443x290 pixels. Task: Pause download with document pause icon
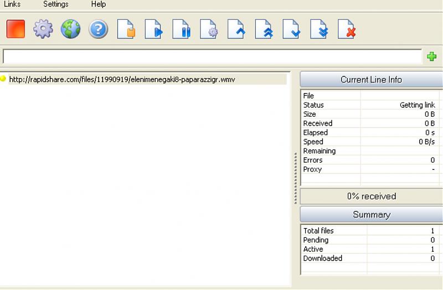click(182, 29)
